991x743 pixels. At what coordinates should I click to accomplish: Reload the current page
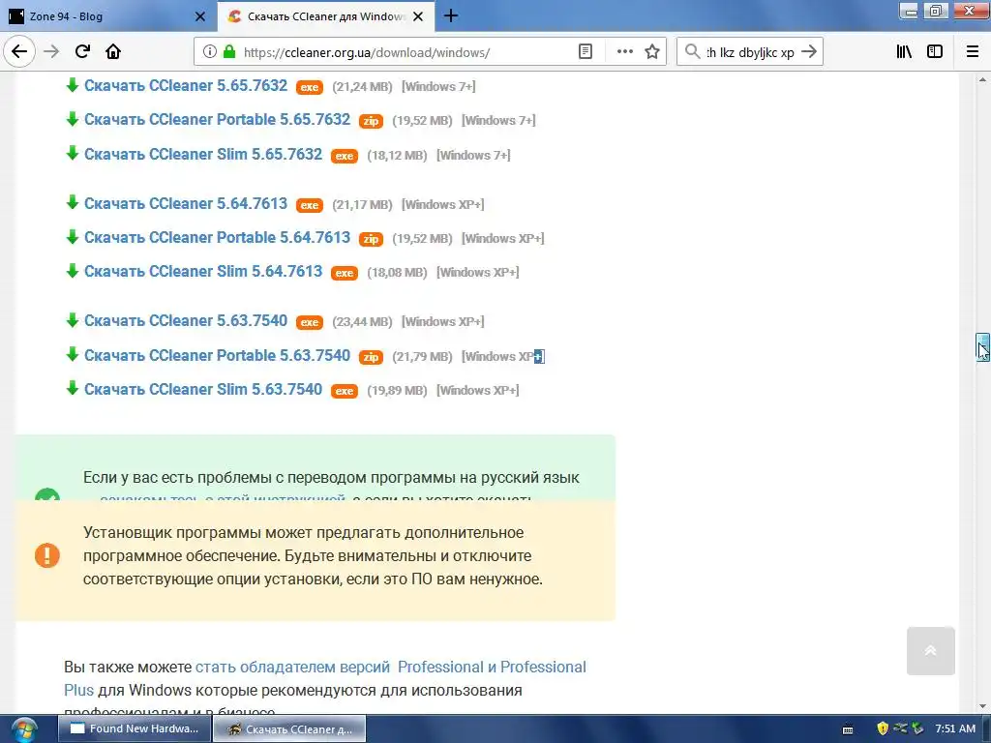(82, 51)
